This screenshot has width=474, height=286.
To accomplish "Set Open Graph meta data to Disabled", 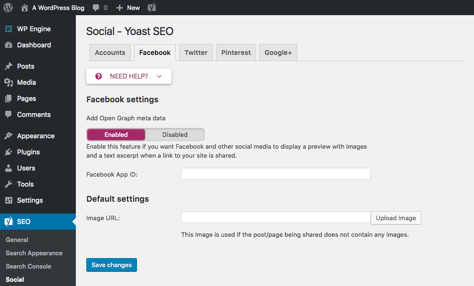I will point(175,134).
